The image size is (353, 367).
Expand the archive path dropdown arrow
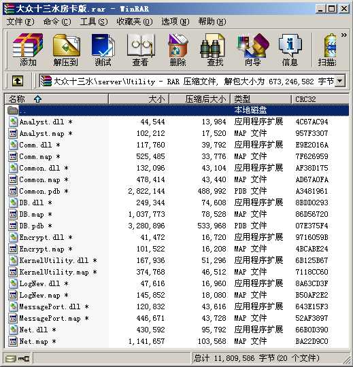click(340, 82)
